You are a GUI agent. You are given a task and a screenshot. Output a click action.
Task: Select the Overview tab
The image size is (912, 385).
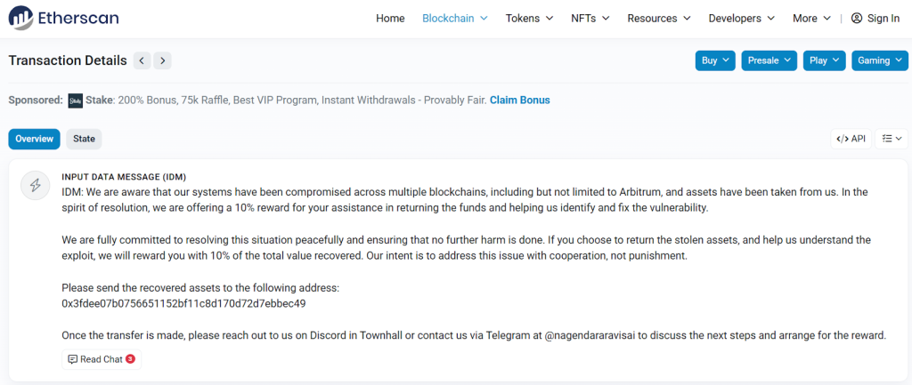click(35, 139)
